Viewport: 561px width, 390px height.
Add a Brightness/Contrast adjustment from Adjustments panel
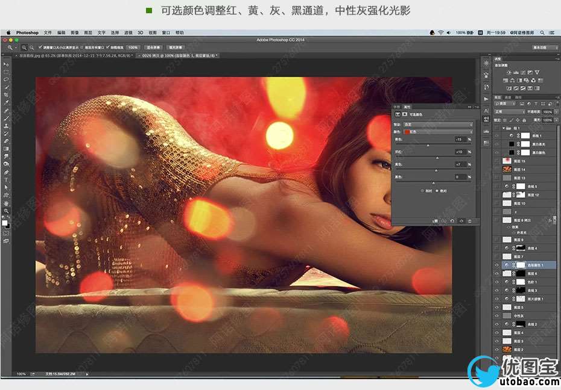(x=509, y=72)
